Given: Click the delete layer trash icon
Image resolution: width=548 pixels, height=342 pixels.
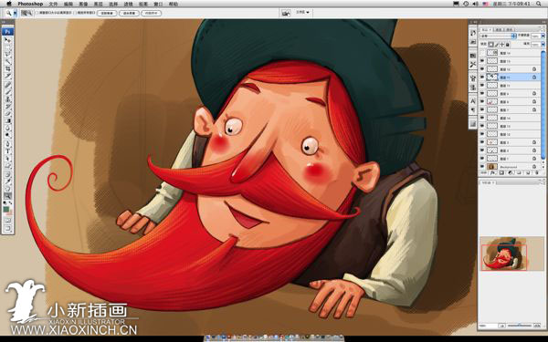Looking at the screenshot, I should pyautogui.click(x=535, y=172).
